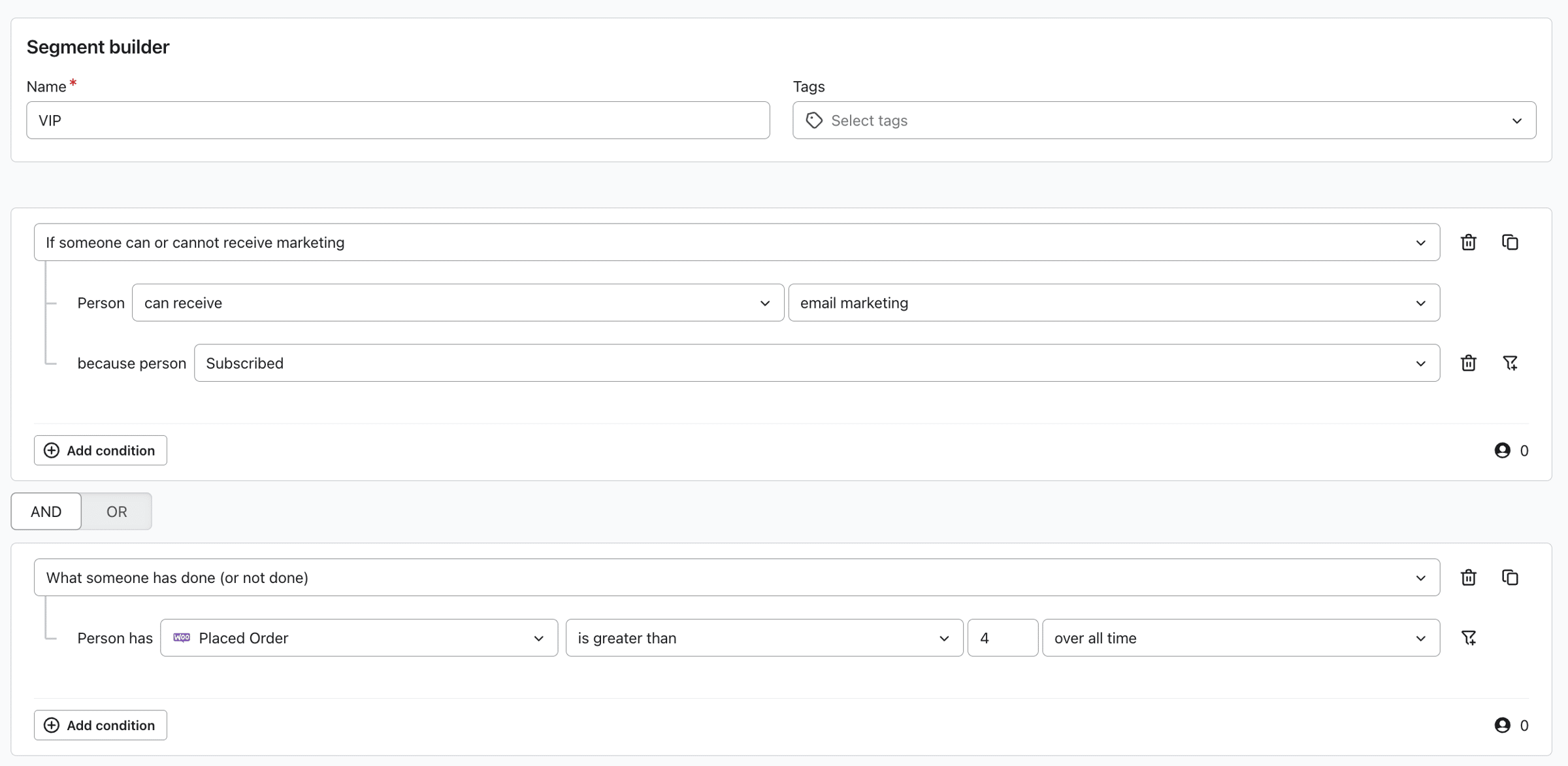Click the profile count icon in first group
The image size is (1568, 766).
(x=1502, y=450)
